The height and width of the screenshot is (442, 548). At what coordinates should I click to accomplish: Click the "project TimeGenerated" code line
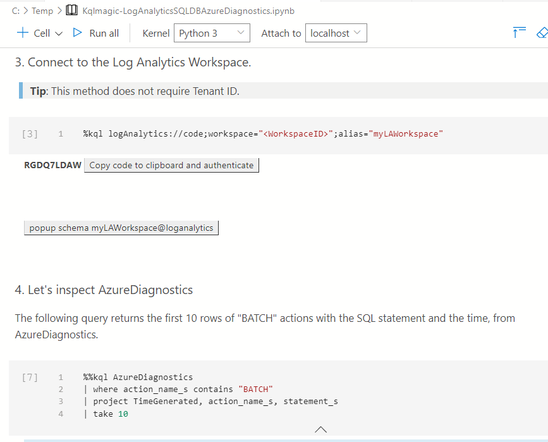210,402
